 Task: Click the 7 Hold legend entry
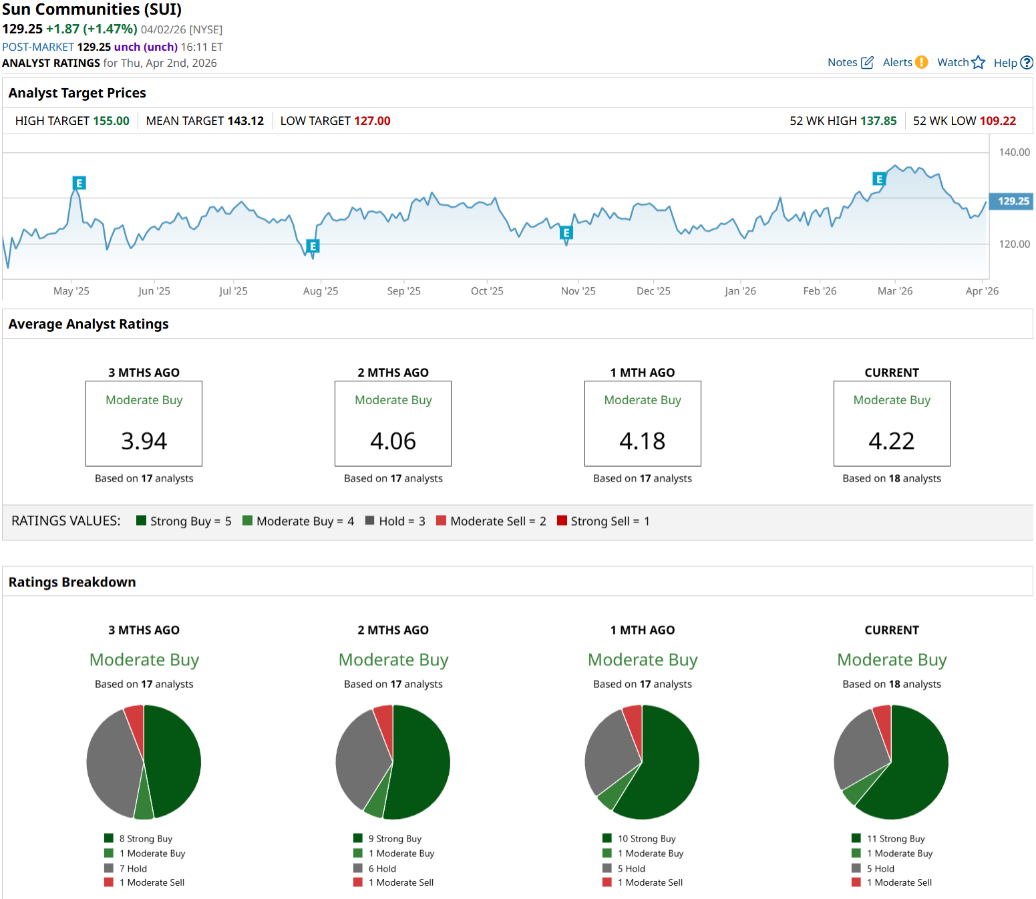coord(132,869)
